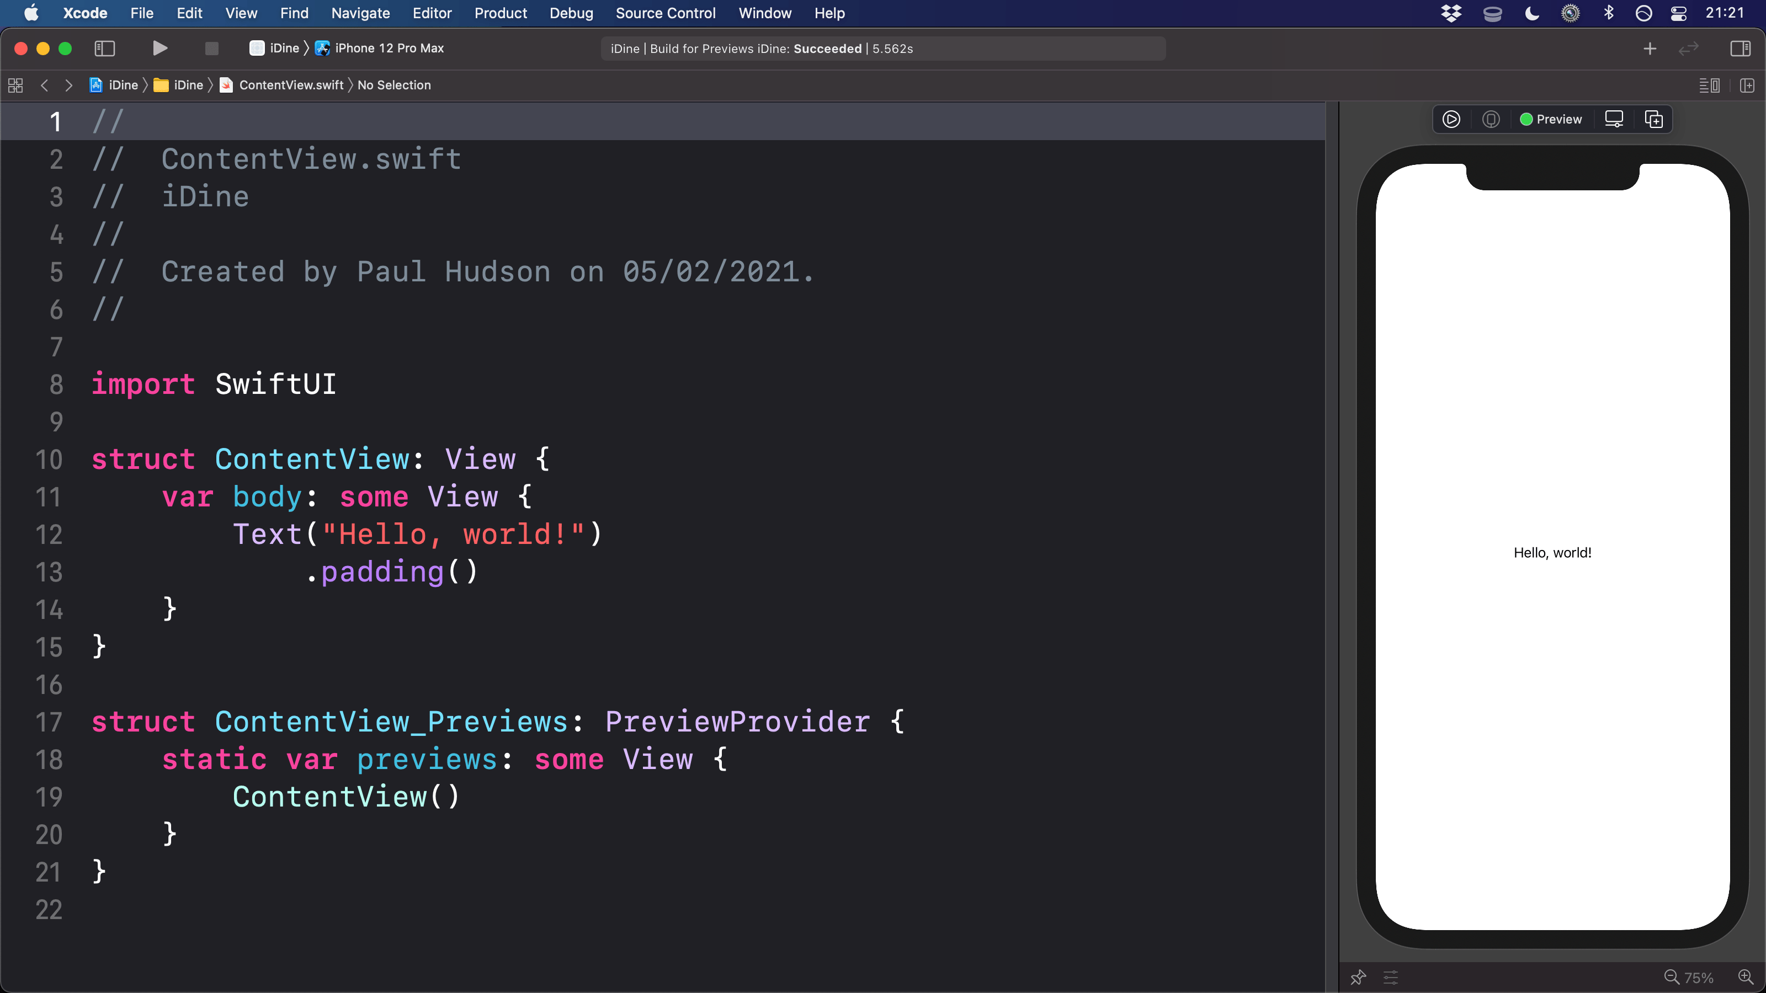
Task: Inspect preview with selectable mode icon
Action: [x=1491, y=119]
